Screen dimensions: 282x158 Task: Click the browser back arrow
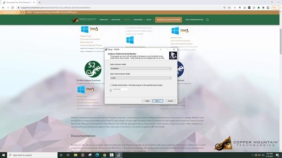pos(3,8)
